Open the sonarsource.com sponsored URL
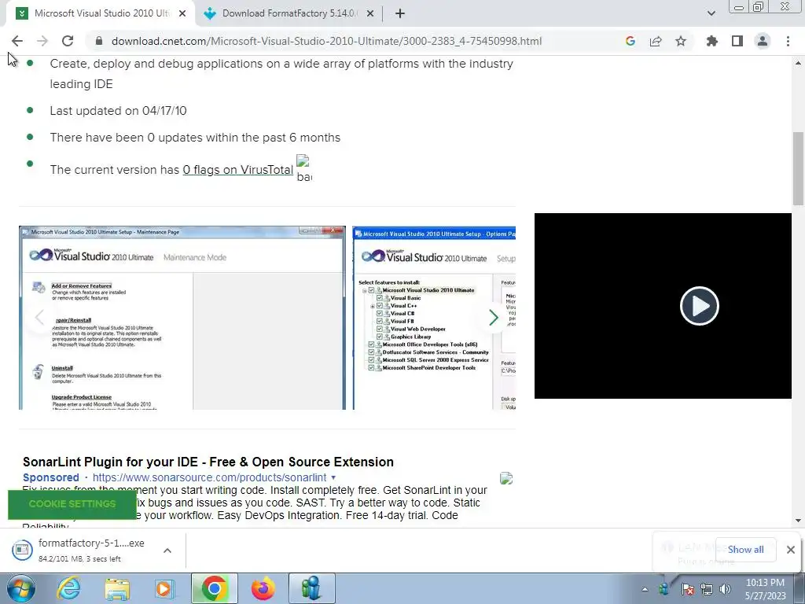This screenshot has height=604, width=805. pyautogui.click(x=209, y=477)
